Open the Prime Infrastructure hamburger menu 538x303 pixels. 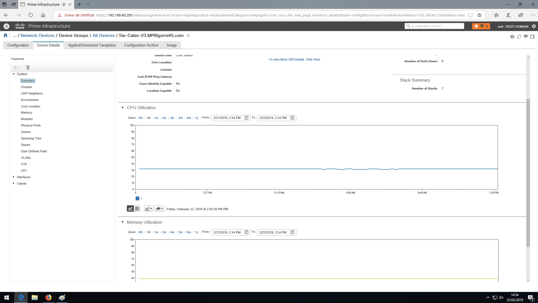coord(6,26)
